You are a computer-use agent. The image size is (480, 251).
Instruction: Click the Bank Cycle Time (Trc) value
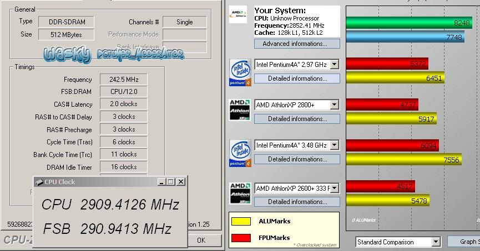tap(124, 154)
